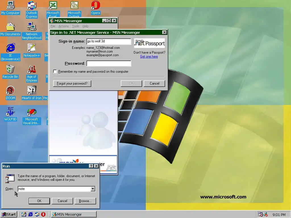Image resolution: width=291 pixels, height=218 pixels.
Task: Select IE (Browservice) desktop icon
Action: click(x=11, y=52)
